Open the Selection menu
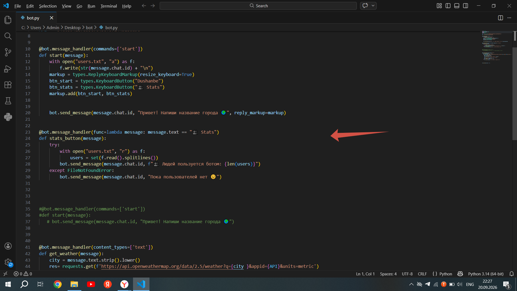 pyautogui.click(x=48, y=6)
